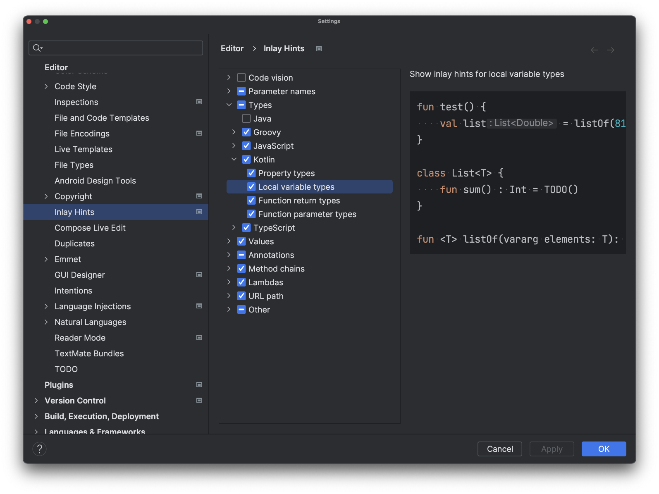Open the Intentions settings page
659x494 pixels.
[x=73, y=291]
